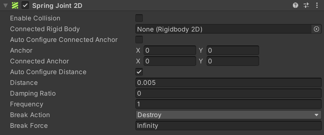Select the Connected Anchor X field

pyautogui.click(x=170, y=61)
